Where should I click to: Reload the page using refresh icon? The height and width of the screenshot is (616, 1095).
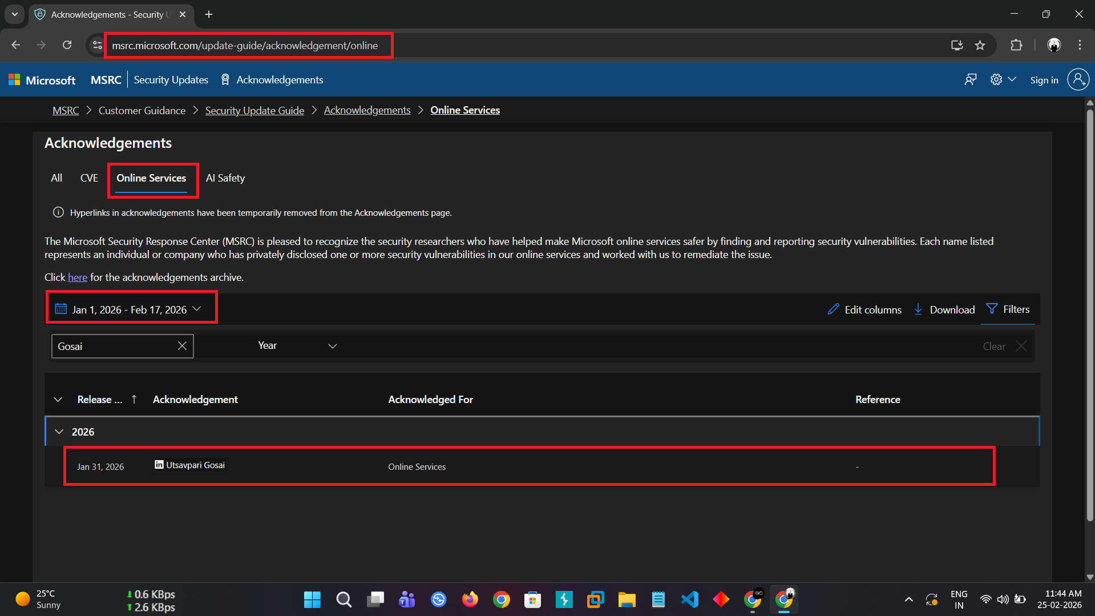[67, 45]
